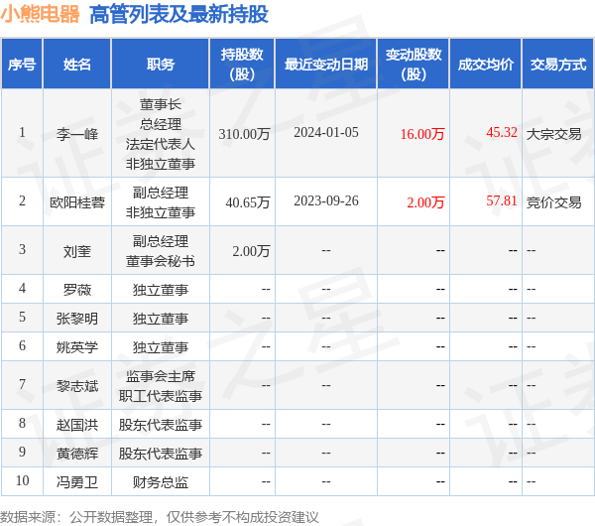Screen dimensions: 595x526
Task: Click the date 2023-09-26
Action: (326, 200)
